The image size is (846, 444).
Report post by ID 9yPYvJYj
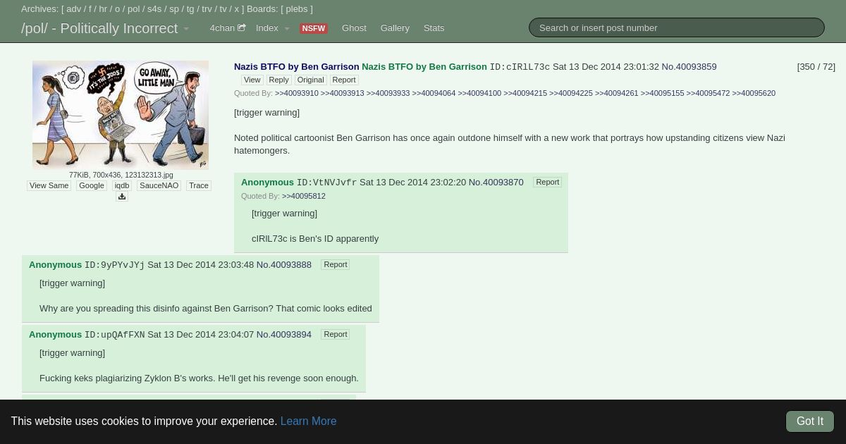336,264
